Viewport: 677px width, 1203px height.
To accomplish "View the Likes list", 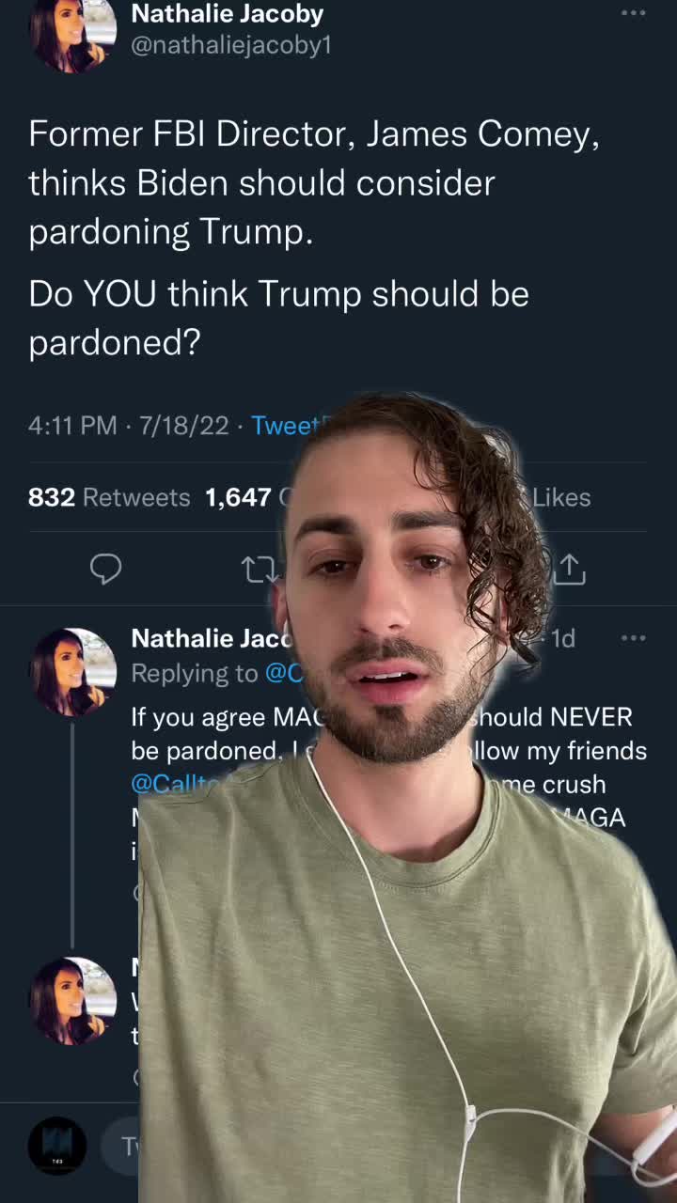I will [x=561, y=497].
